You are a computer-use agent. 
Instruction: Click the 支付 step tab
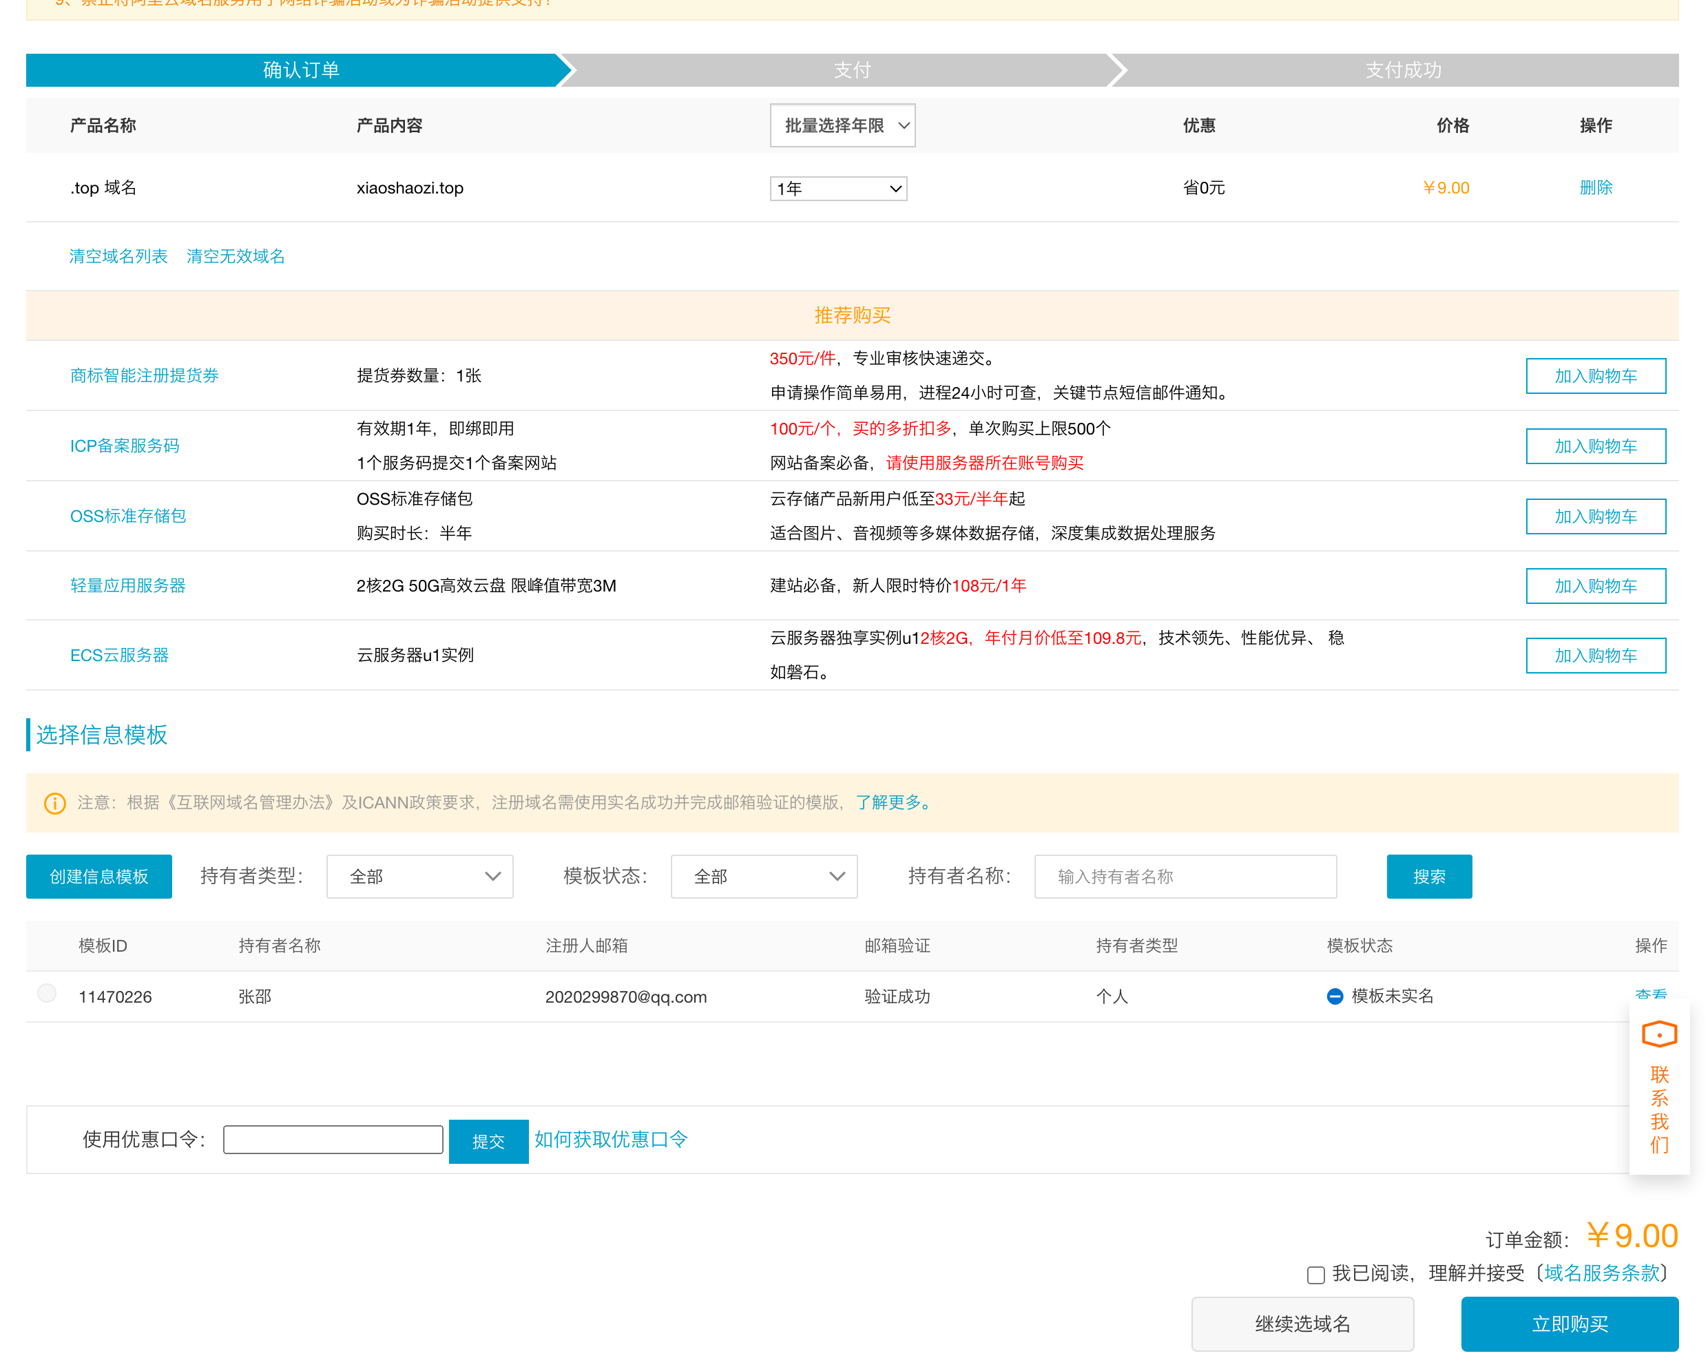pyautogui.click(x=852, y=70)
